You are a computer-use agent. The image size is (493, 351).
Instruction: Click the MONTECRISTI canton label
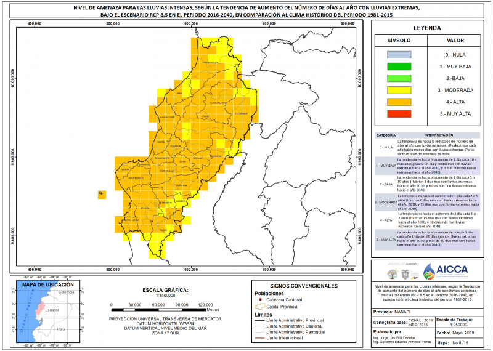pos(136,178)
